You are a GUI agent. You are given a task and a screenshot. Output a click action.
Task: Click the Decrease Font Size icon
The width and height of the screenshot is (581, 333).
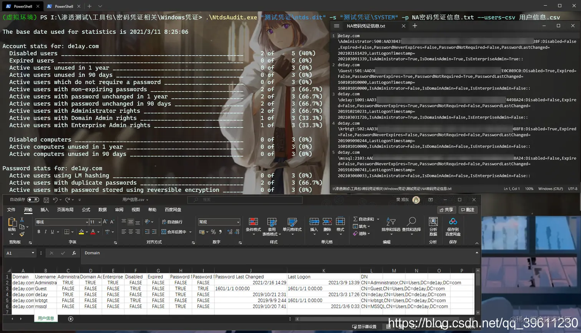click(112, 222)
